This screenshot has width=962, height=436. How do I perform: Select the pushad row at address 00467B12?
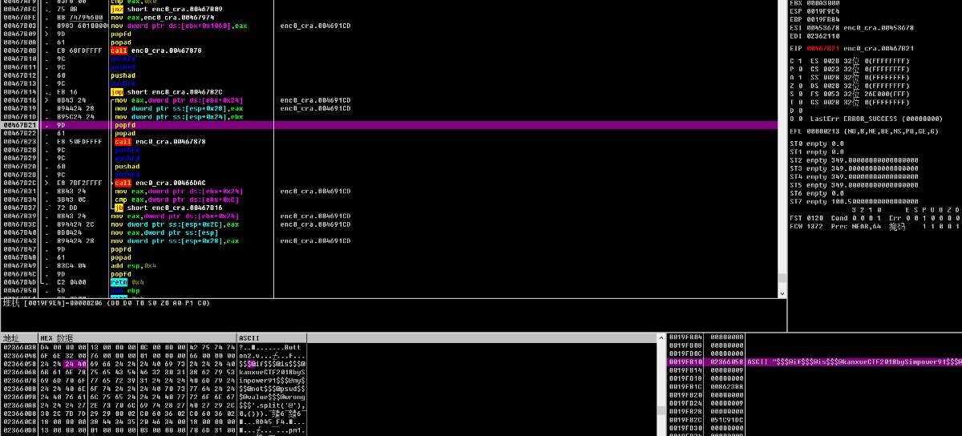(390, 75)
